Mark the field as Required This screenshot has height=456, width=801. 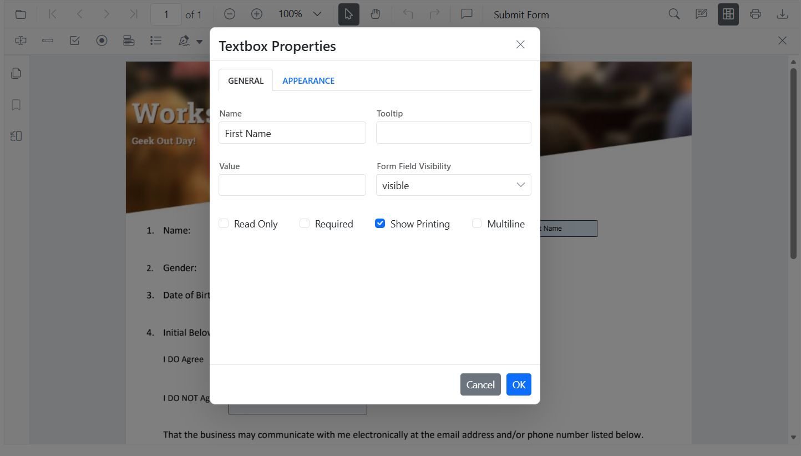coord(305,223)
